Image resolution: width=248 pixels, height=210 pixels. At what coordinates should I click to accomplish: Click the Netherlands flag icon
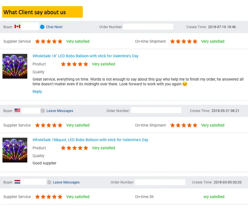[x=17, y=182]
